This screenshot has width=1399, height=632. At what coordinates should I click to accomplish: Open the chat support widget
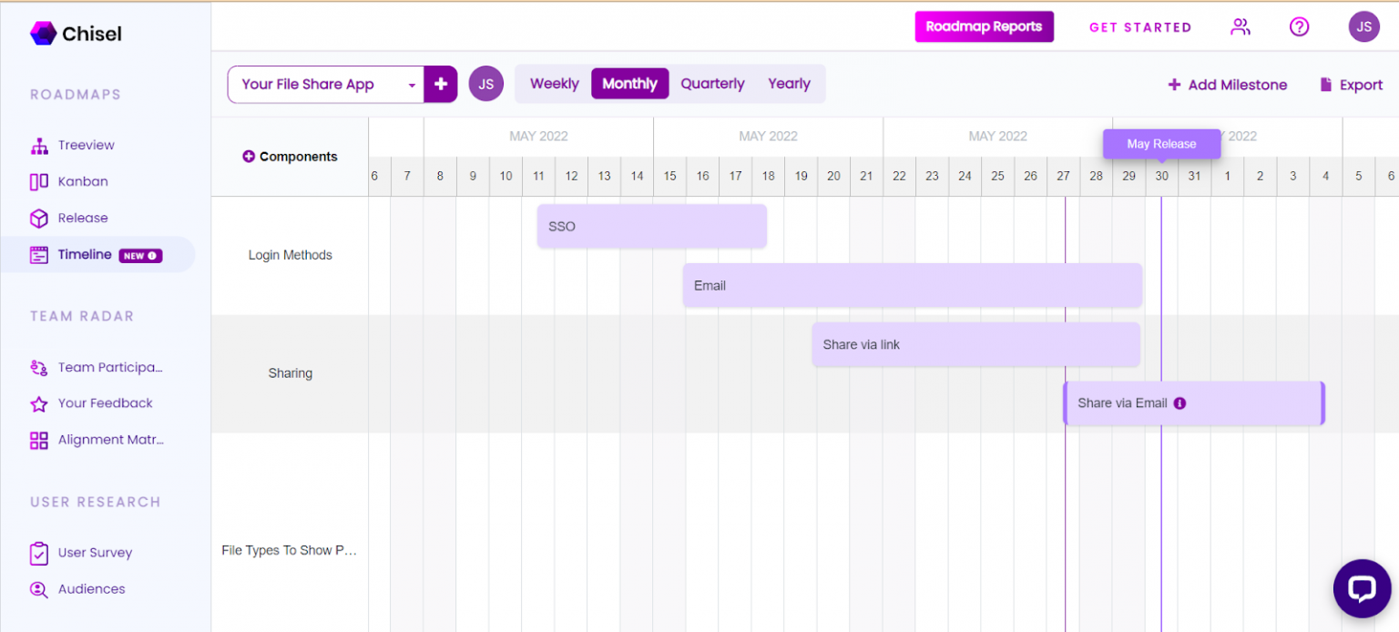[x=1361, y=588]
